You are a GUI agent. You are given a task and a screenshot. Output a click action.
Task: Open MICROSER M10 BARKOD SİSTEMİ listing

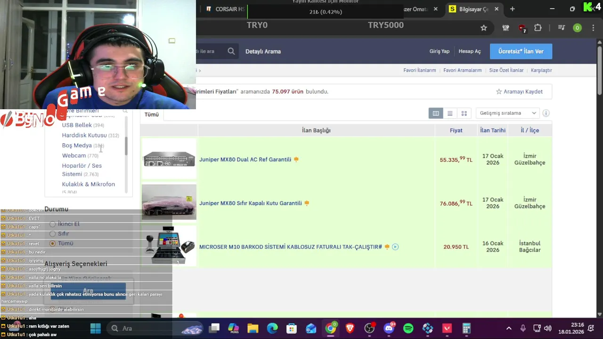[290, 247]
